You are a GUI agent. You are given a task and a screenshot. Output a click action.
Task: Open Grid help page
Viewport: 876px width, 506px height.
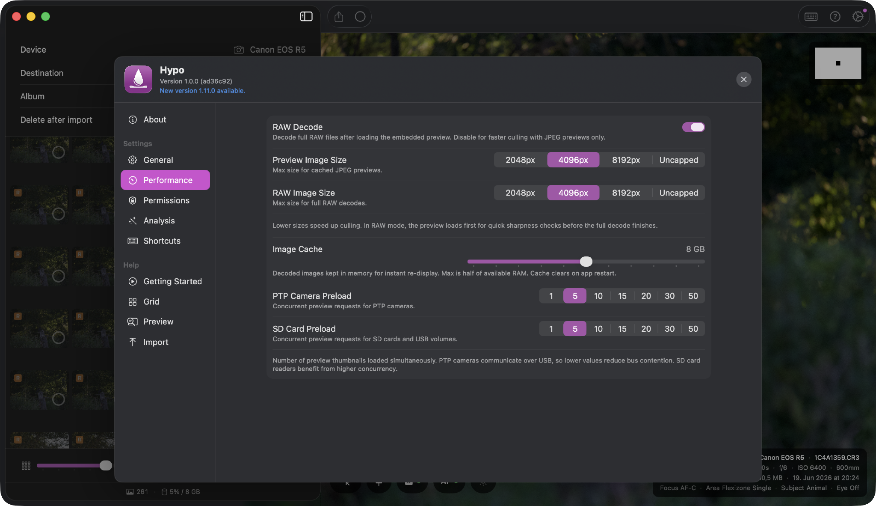(165, 301)
